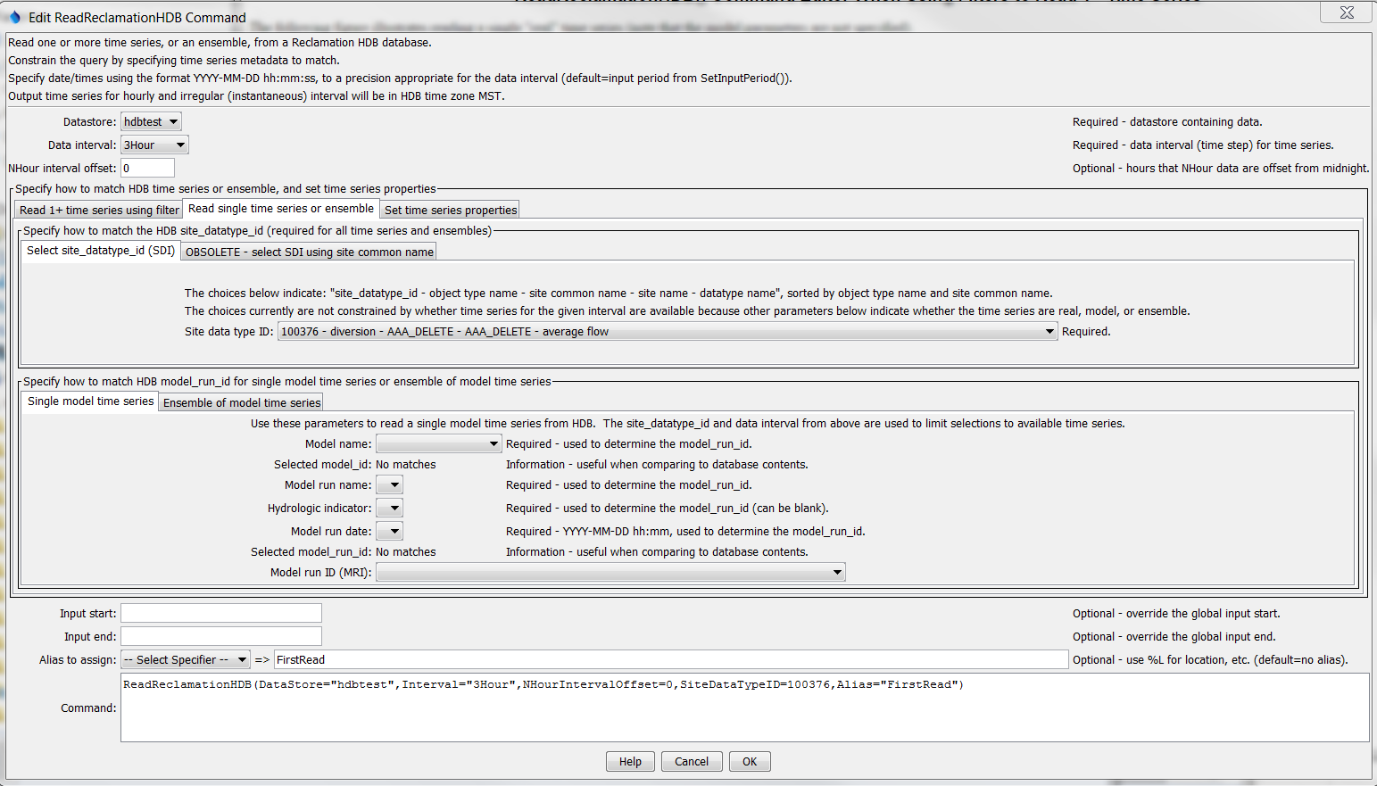Click the Cancel button
The height and width of the screenshot is (786, 1377).
[692, 761]
